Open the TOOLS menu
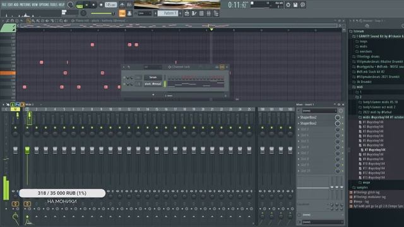This screenshot has width=404, height=227. point(54,4)
